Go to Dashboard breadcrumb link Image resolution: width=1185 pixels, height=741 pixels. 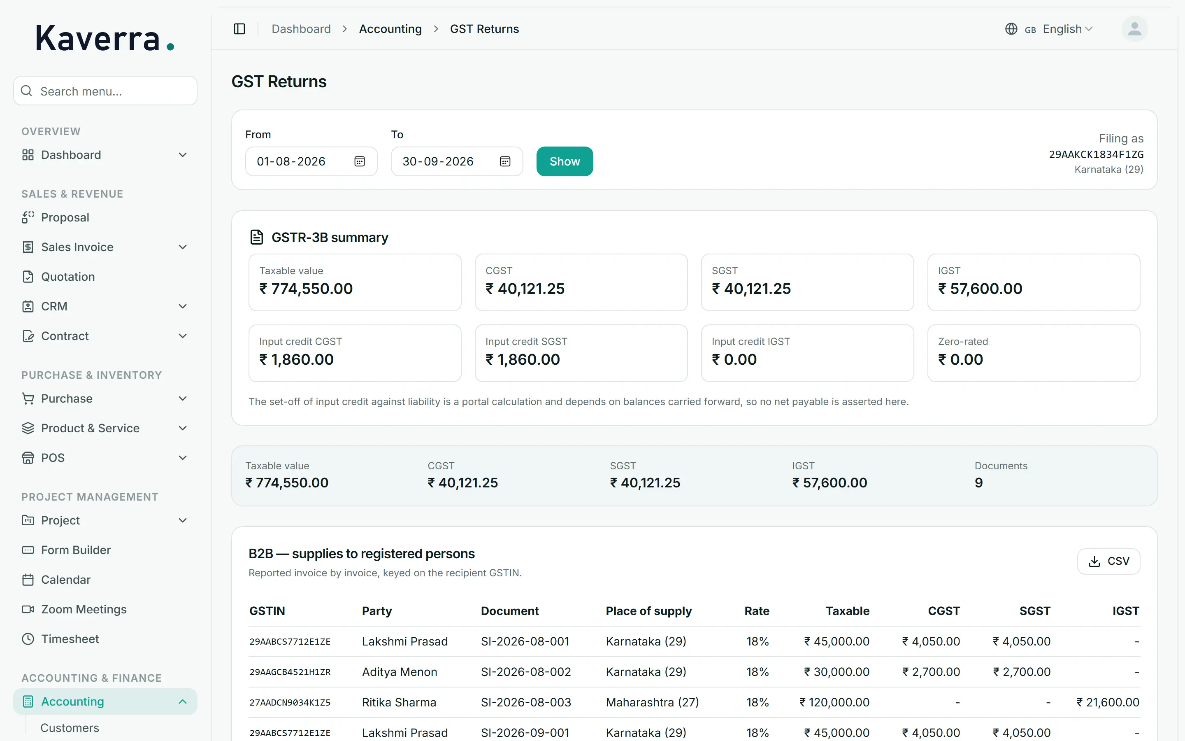(301, 29)
